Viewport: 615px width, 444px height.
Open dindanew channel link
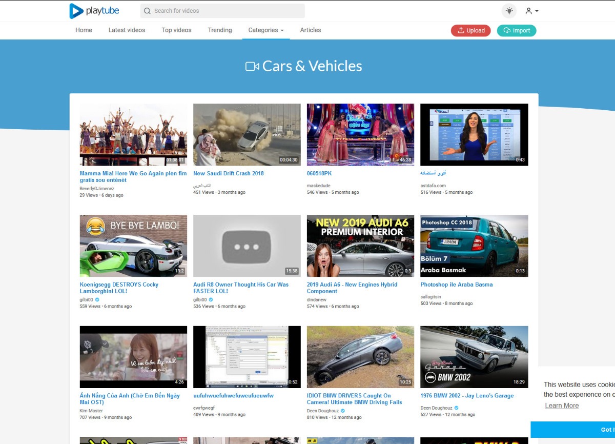coord(318,300)
